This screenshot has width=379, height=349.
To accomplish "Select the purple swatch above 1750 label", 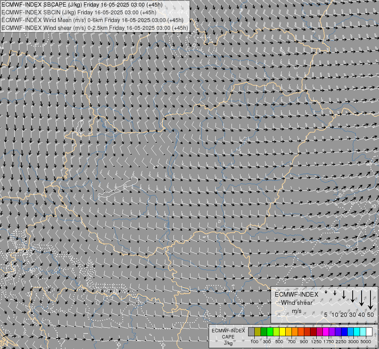I will [x=332, y=332].
